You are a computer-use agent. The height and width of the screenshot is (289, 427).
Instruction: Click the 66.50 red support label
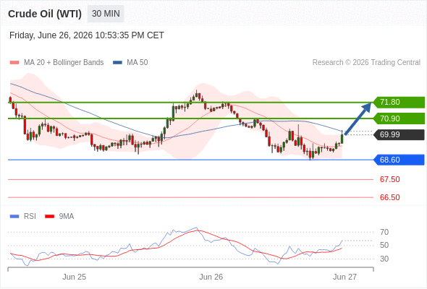pyautogui.click(x=390, y=197)
